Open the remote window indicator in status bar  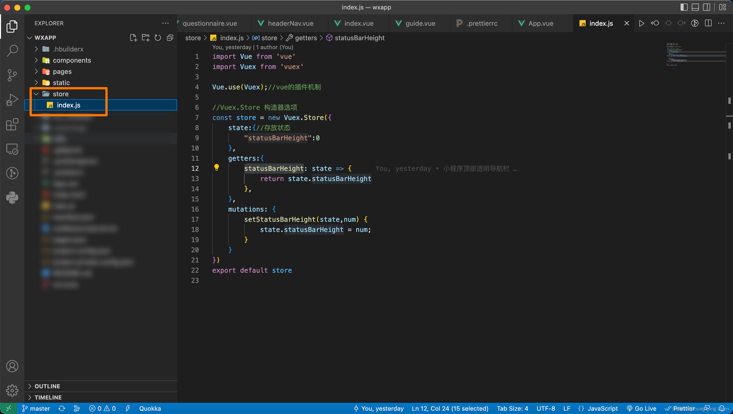pyautogui.click(x=9, y=408)
